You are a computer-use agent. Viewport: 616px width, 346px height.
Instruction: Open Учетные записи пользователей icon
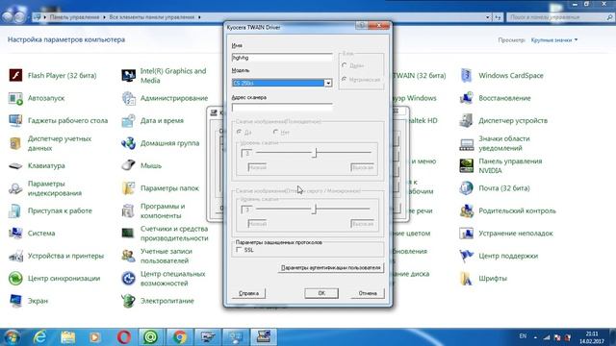(128, 256)
